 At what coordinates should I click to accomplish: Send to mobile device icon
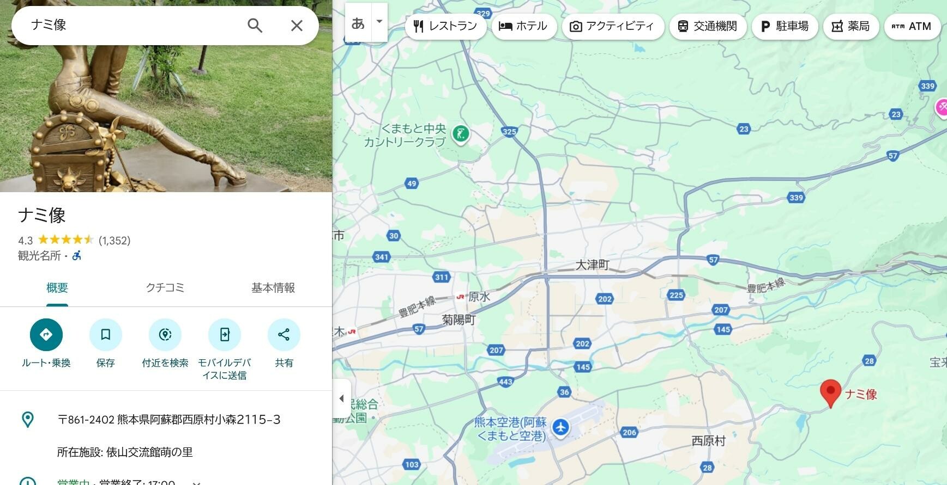(x=225, y=334)
